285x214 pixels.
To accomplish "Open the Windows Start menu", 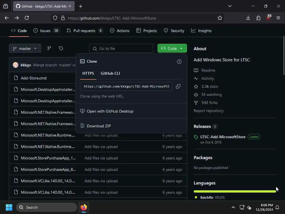I will pos(9,207).
